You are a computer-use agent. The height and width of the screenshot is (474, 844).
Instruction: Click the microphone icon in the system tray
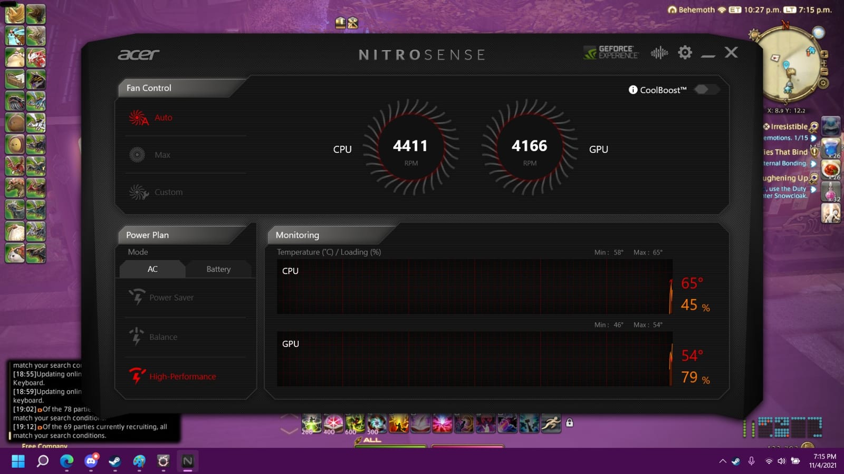point(752,461)
